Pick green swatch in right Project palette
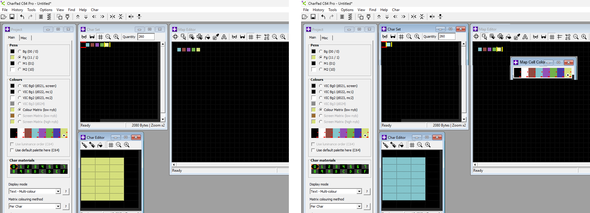The image size is (590, 213). 351,133
